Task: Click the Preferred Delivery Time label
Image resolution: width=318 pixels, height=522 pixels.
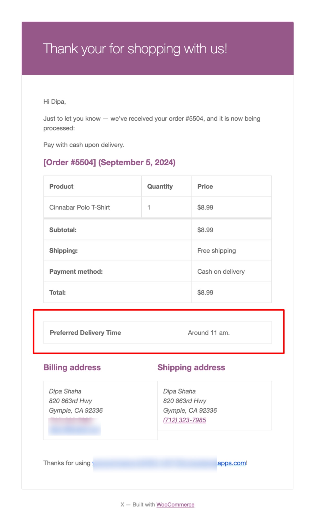Action: [85, 333]
